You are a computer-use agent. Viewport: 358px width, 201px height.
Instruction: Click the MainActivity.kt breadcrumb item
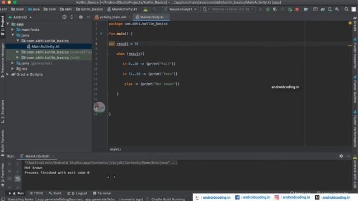click(122, 9)
